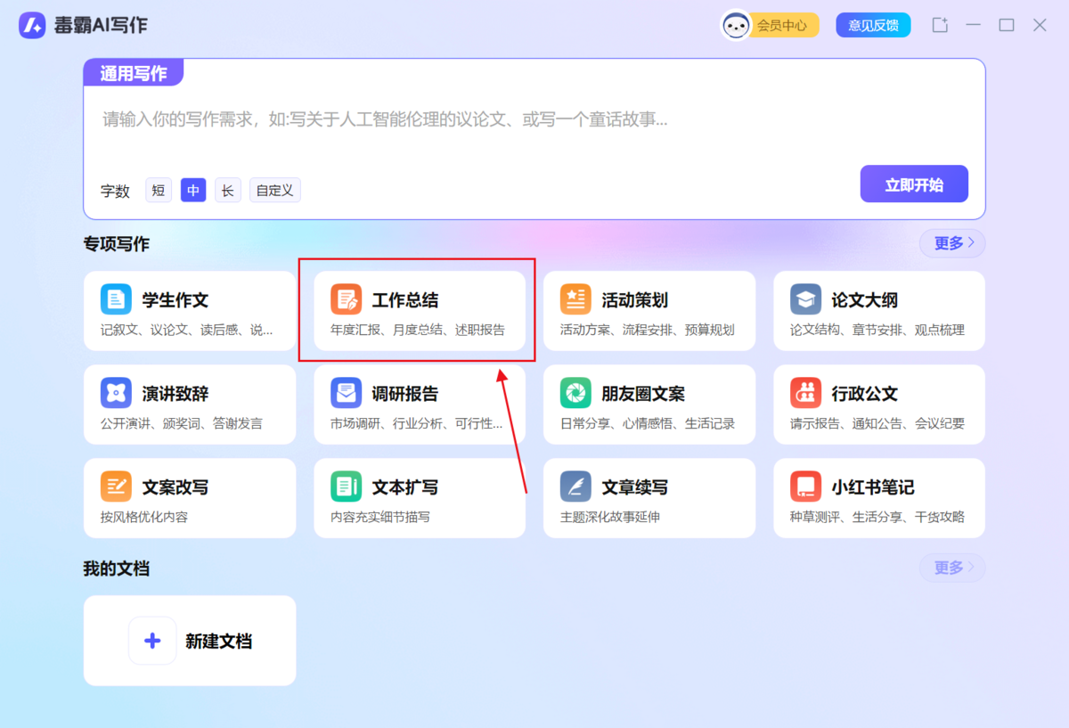Select the 学生作文 blue document icon
Viewport: 1069px width, 728px height.
pos(117,299)
